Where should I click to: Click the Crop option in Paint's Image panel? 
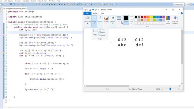pos(102,29)
